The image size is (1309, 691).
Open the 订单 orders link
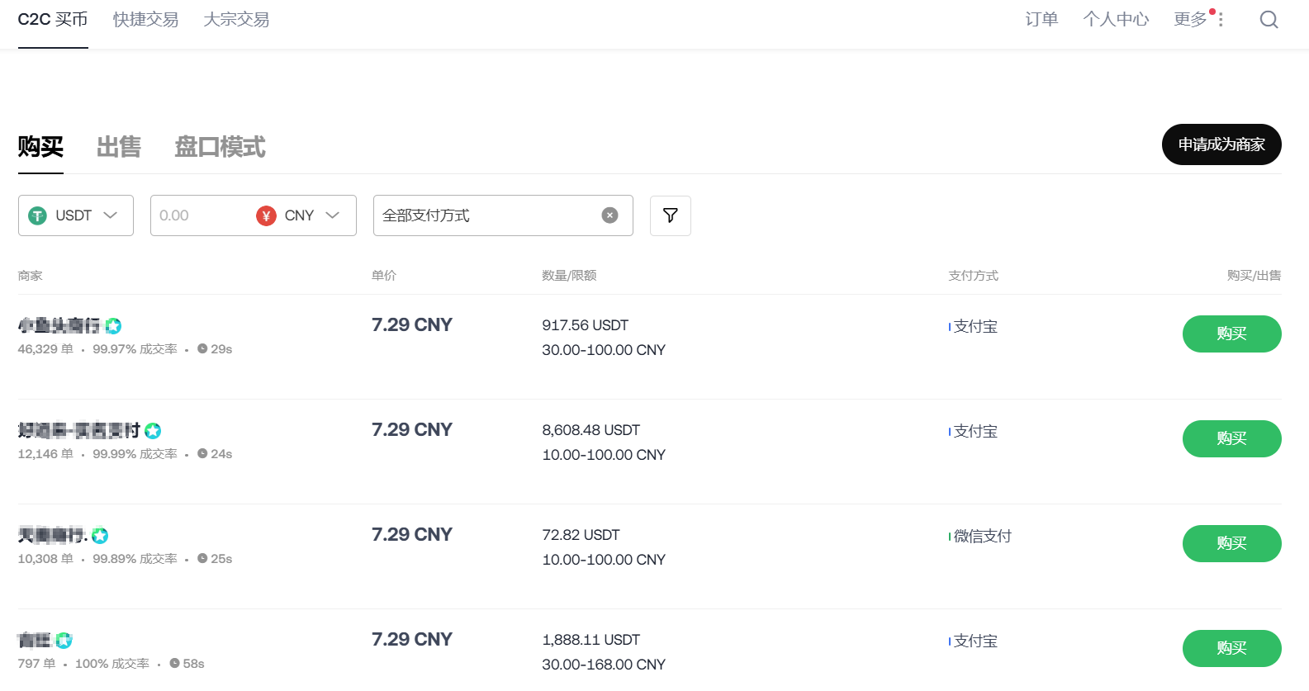coord(1041,20)
